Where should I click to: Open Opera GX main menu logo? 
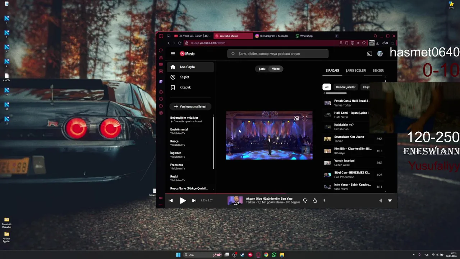tap(161, 36)
